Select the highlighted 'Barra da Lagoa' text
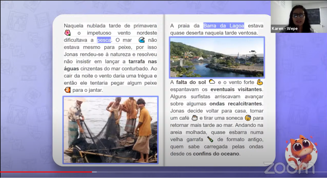This screenshot has height=178, width=327. [223, 26]
